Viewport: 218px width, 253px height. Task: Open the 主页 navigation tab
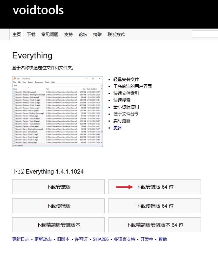[17, 34]
